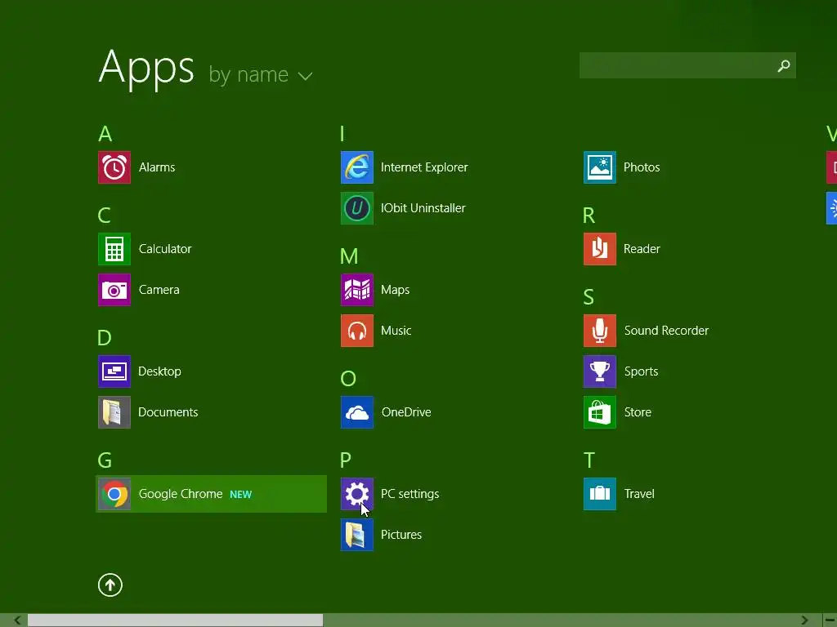Select the letter D group header
The image size is (837, 627).
pos(105,337)
